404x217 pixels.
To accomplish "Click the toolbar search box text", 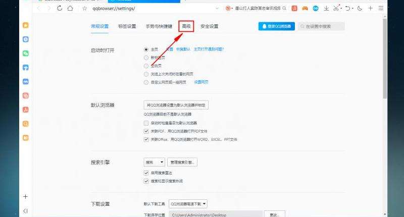I will point(258,8).
